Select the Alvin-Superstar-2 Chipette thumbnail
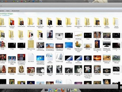The width and height of the screenshot is (122, 92). click(12, 58)
